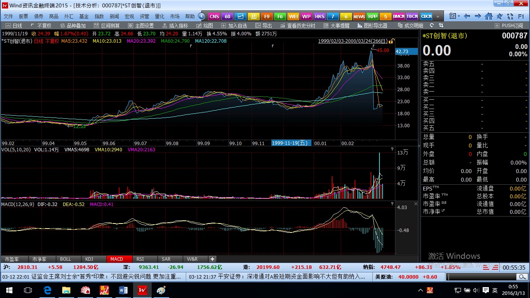Toggle the lock icon beside date range
The height and width of the screenshot is (298, 530).
[392, 41]
